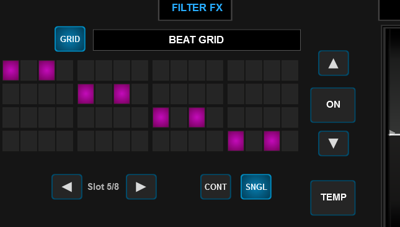
Task: Activate the last cell in bottom row
Action: click(x=290, y=141)
